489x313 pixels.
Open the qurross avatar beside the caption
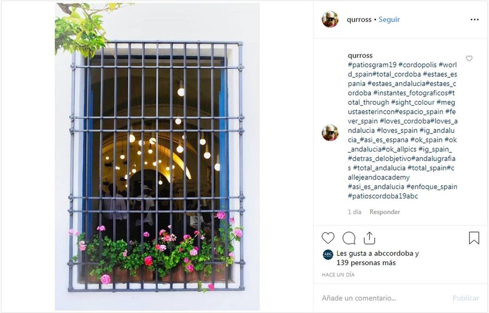330,133
